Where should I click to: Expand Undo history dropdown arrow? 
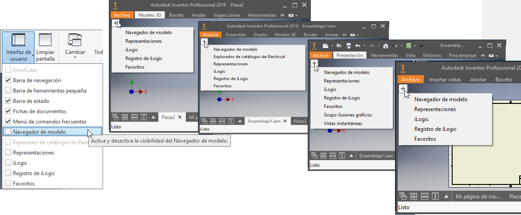click(364, 46)
